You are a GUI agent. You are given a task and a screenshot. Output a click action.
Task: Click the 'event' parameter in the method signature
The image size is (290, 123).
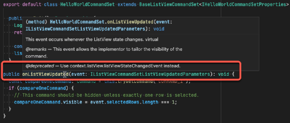coord(78,74)
